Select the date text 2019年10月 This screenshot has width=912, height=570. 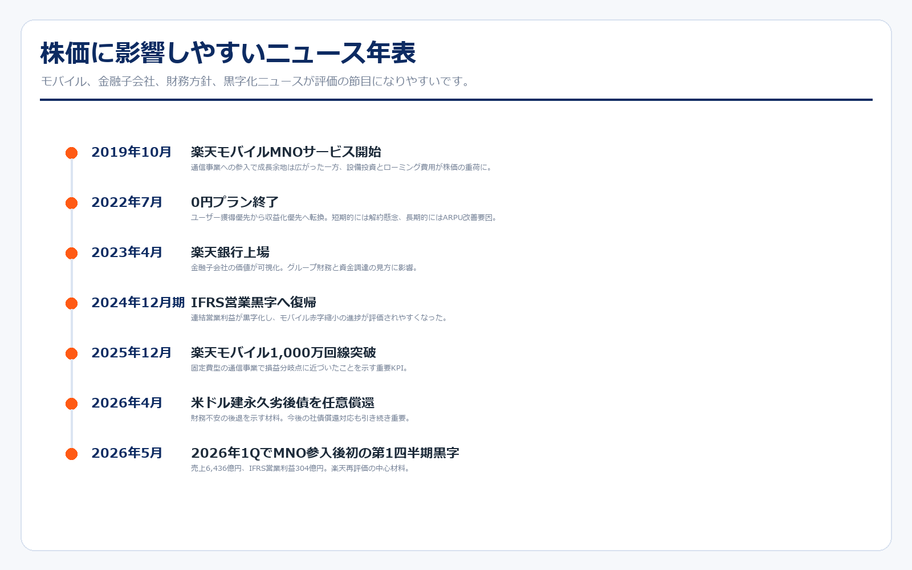[131, 152]
